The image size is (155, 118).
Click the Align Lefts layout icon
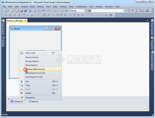[x=11, y=15]
